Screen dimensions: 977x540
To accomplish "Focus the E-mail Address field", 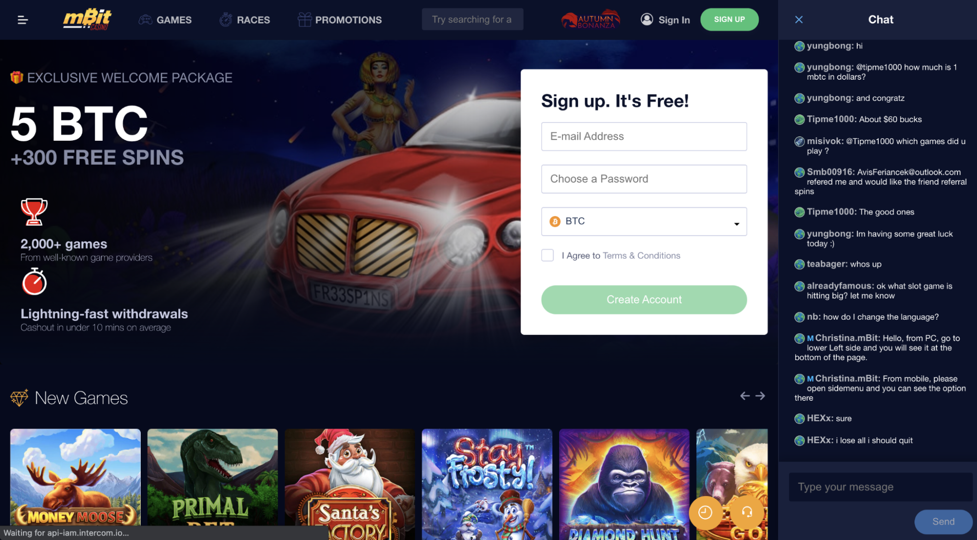I will point(644,136).
